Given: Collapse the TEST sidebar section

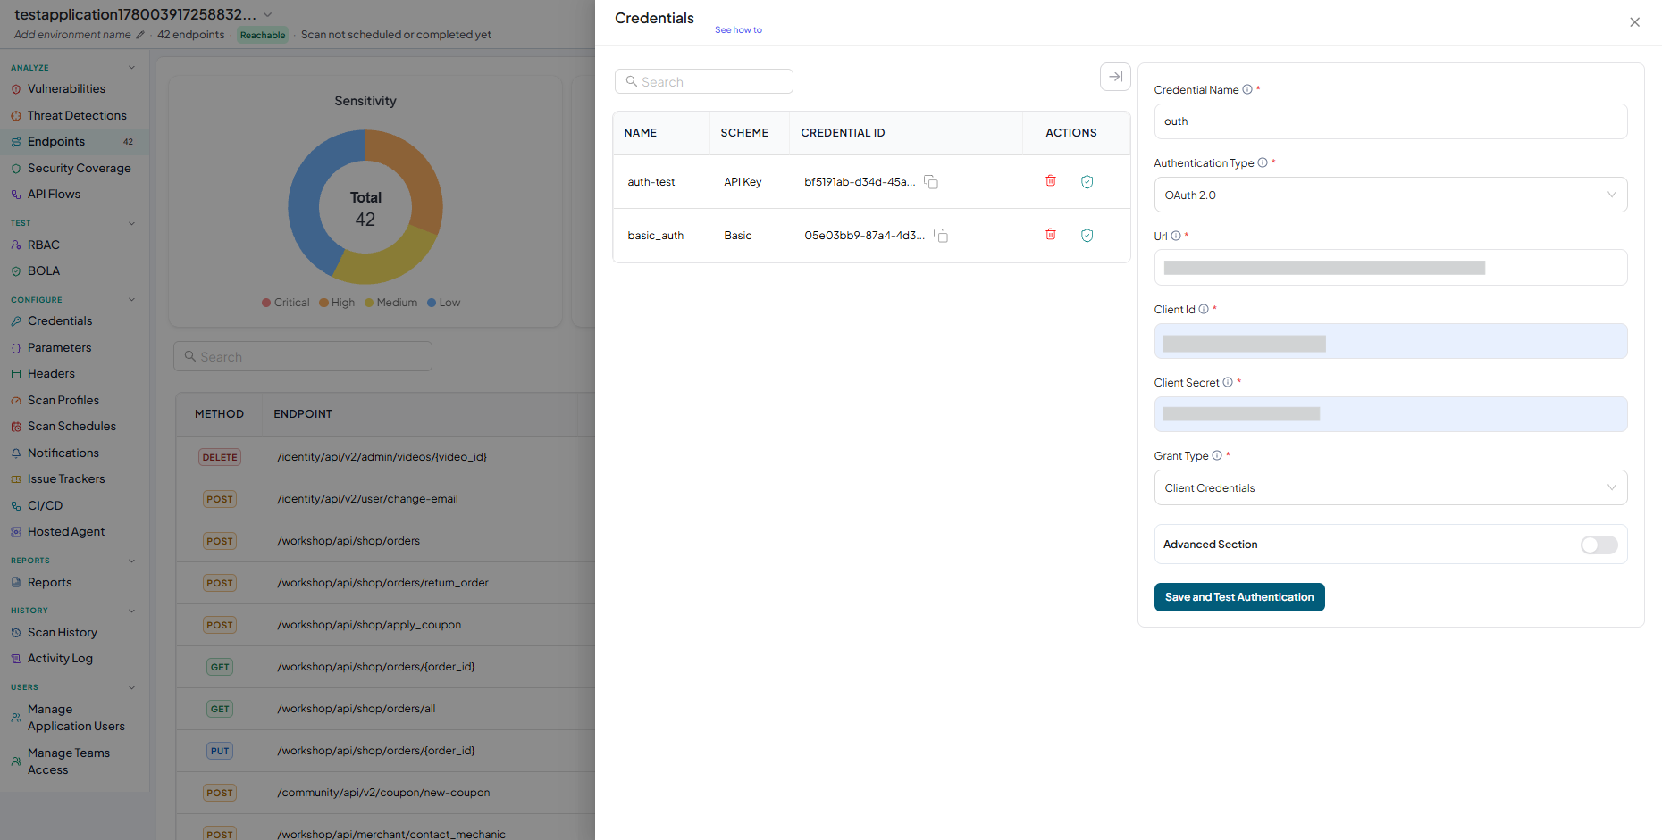Looking at the screenshot, I should [131, 223].
